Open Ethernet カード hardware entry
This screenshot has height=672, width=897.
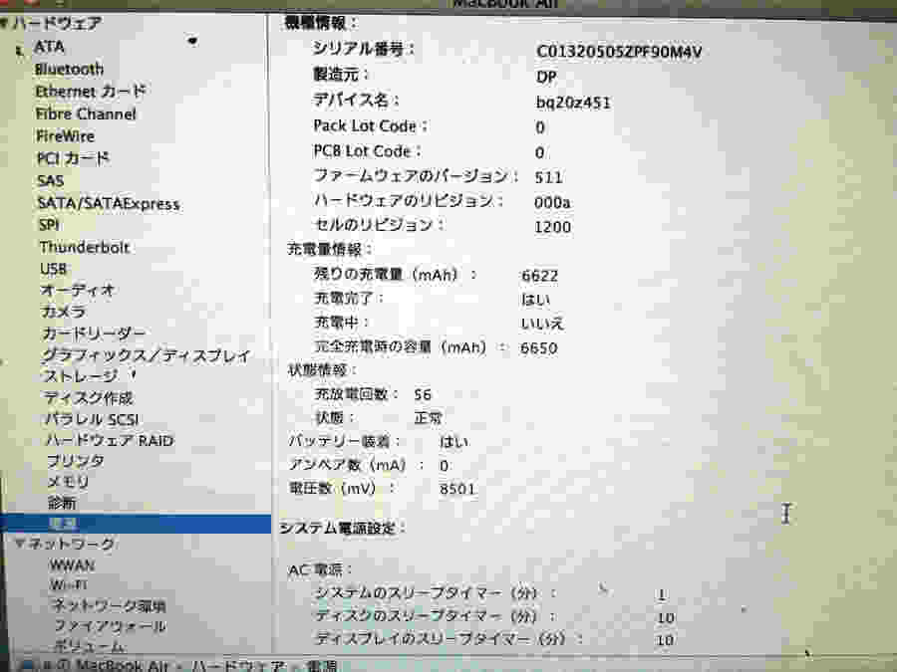click(90, 92)
